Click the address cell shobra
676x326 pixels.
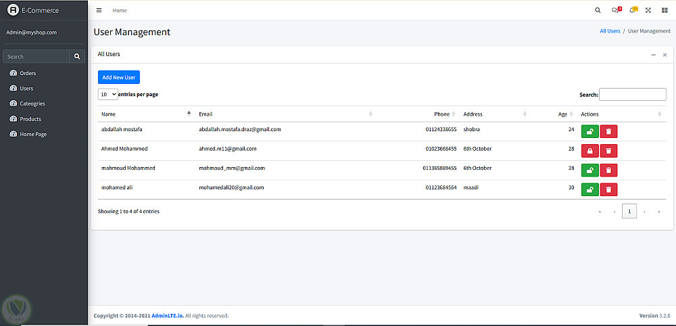[x=472, y=129]
